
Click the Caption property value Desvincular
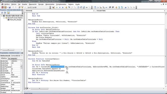(16, 77)
